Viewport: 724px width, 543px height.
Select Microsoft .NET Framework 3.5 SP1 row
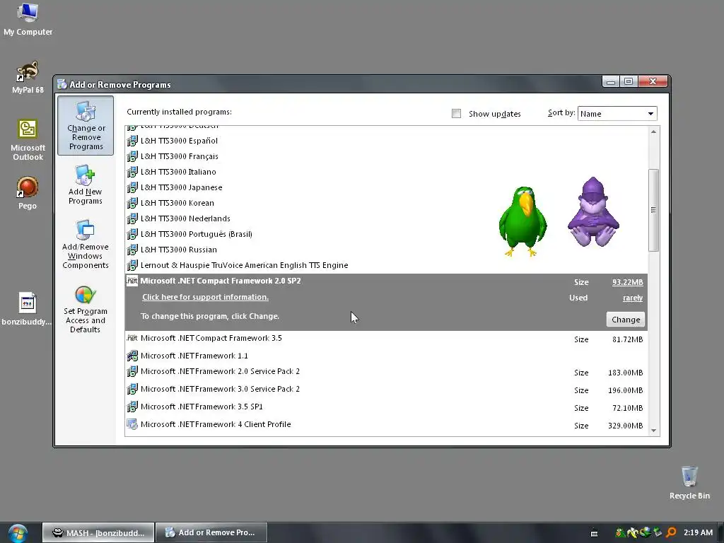pyautogui.click(x=386, y=407)
